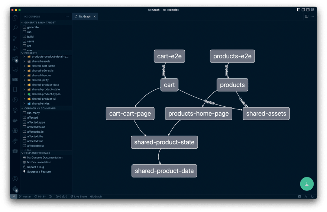Toggle the bottom panel visibility
327x212 pixels.
[303, 10]
